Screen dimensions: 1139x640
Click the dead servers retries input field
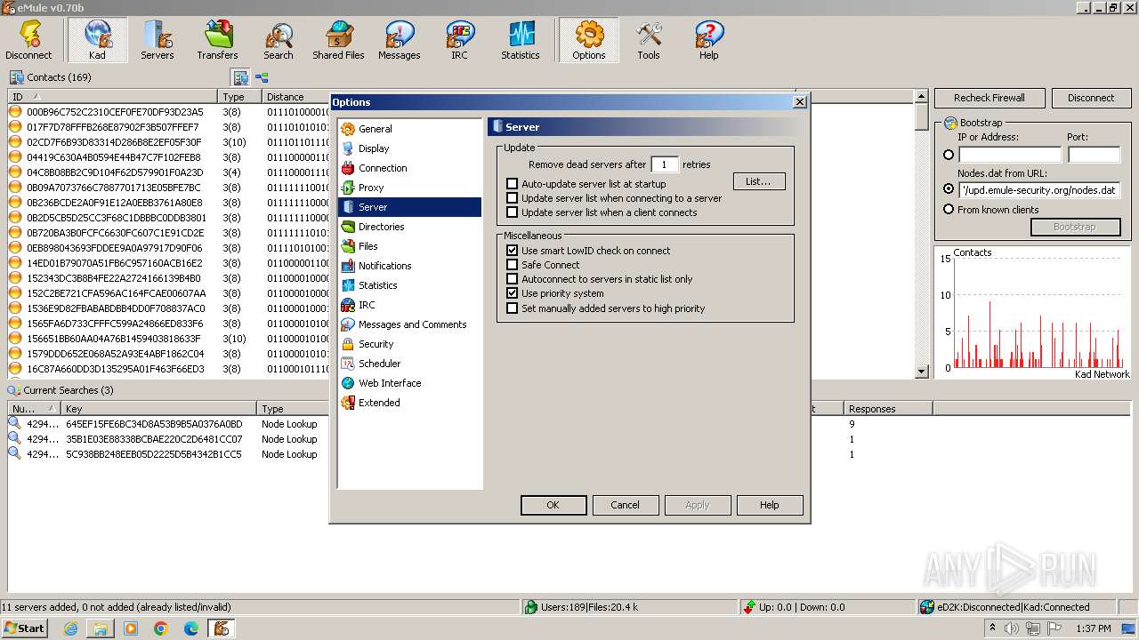[x=665, y=164]
